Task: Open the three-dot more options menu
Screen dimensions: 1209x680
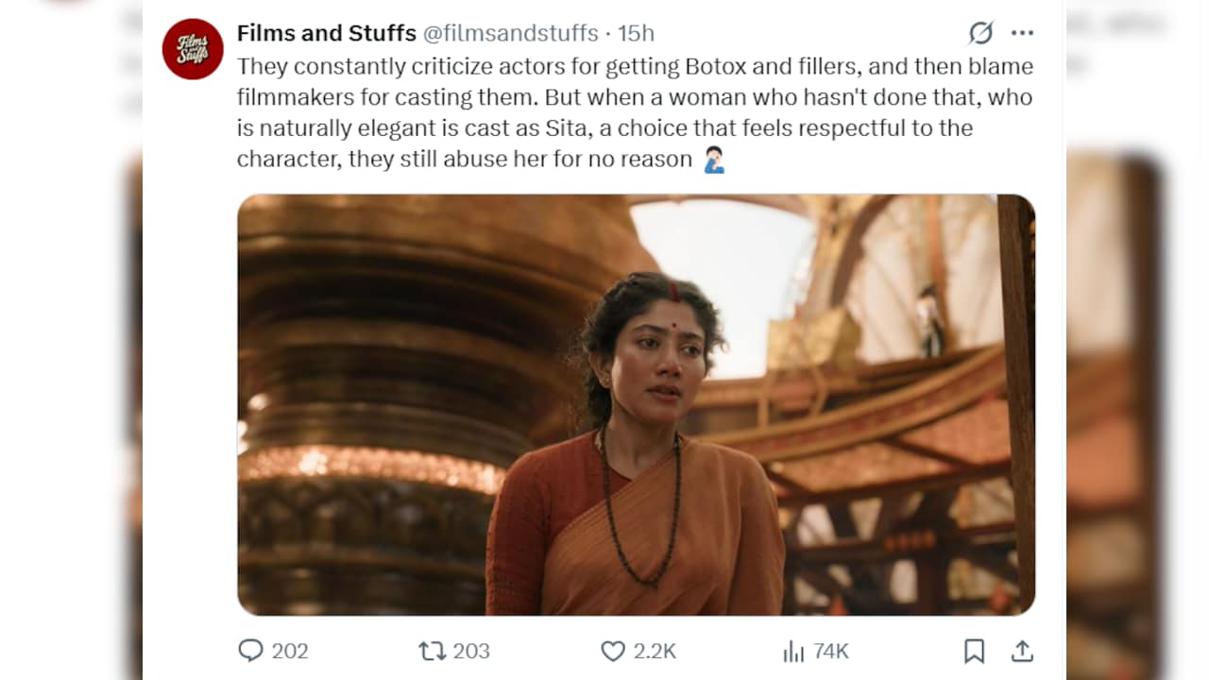Action: pos(1022,33)
